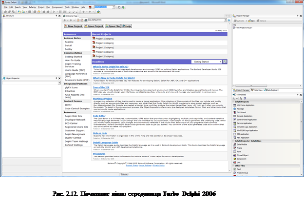Open the 'Delphi Language Guide' link
The height and width of the screenshot is (208, 304).
(105, 143)
